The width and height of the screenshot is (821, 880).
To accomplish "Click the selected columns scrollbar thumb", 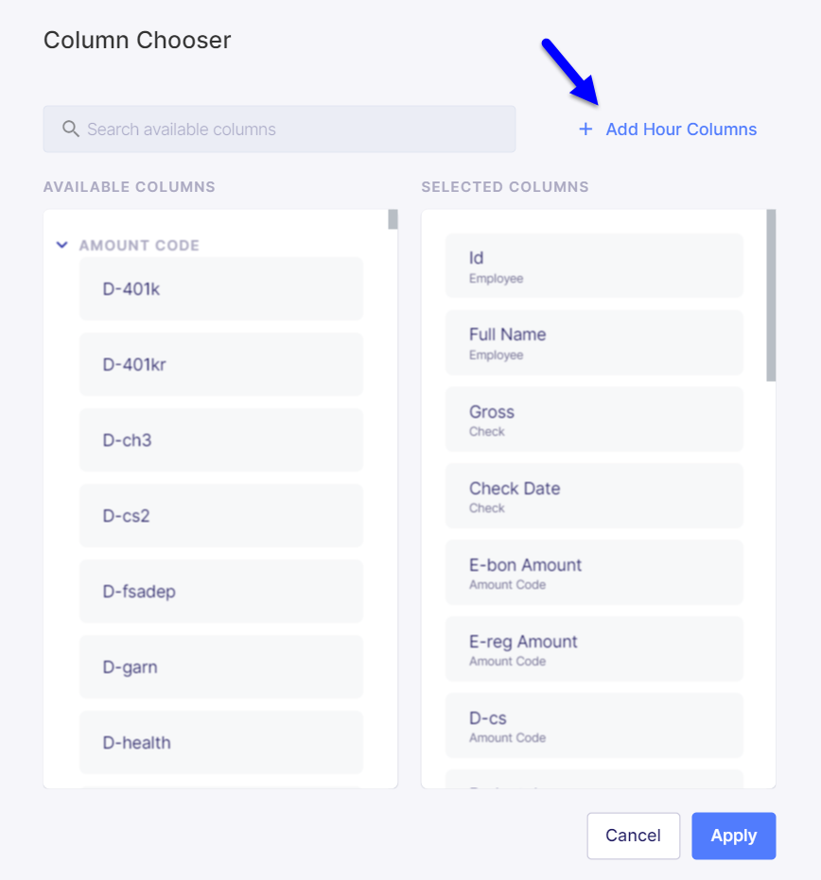I will (771, 296).
